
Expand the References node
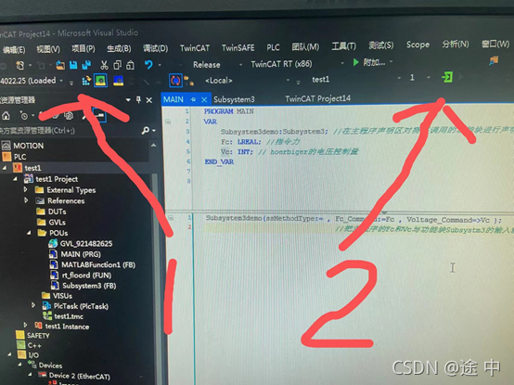coord(26,200)
